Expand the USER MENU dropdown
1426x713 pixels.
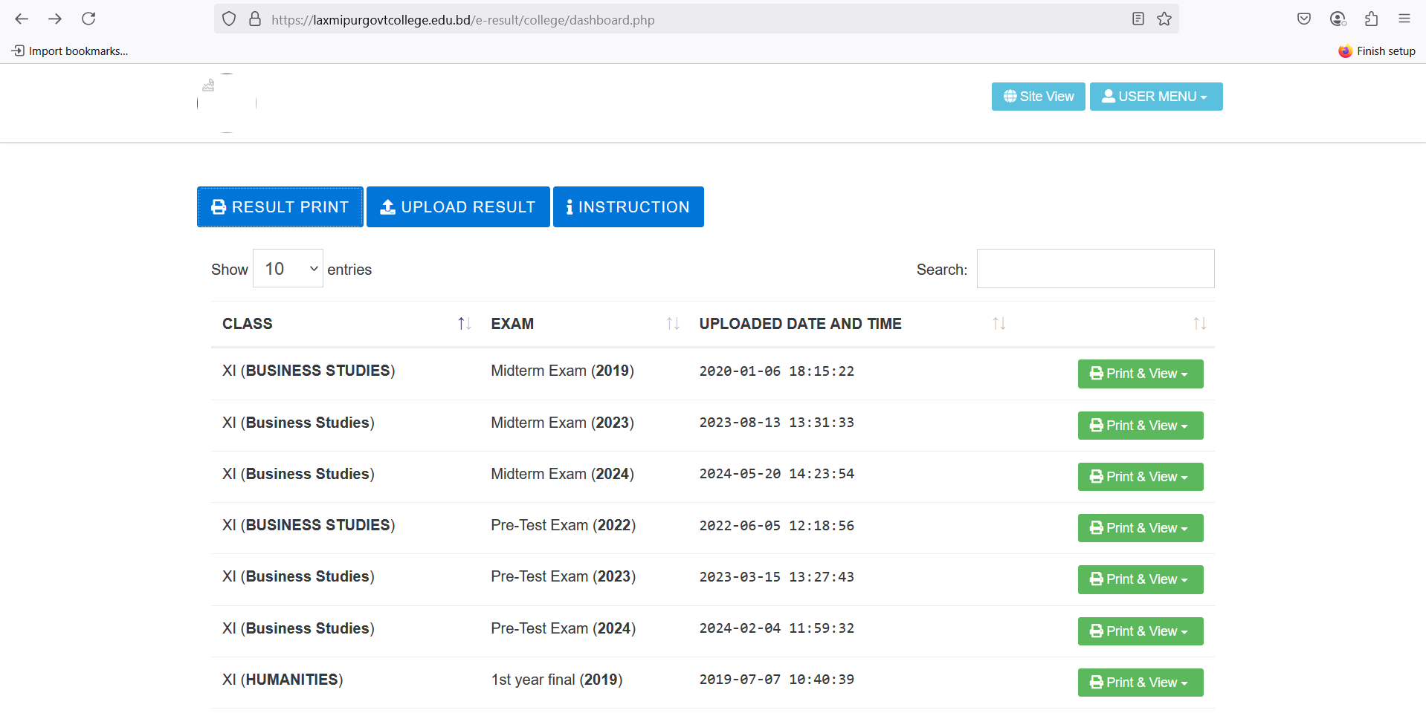tap(1155, 97)
